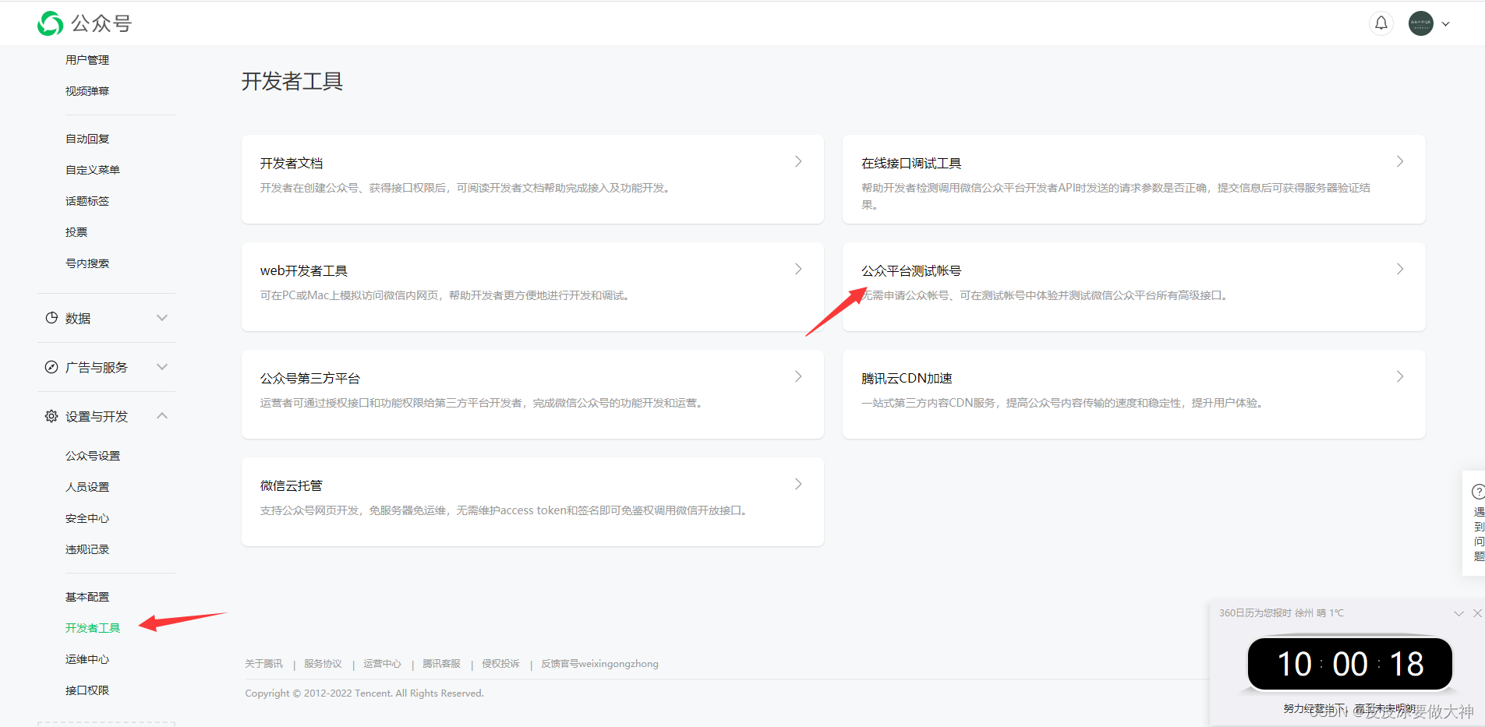
Task: Expand the 广告与服务 section chevron
Action: point(162,367)
